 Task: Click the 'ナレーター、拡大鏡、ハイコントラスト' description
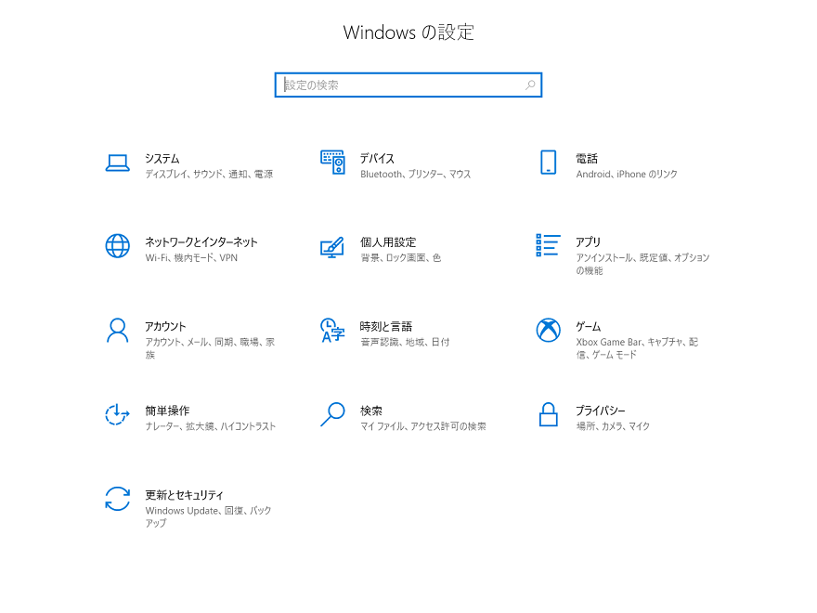point(211,426)
